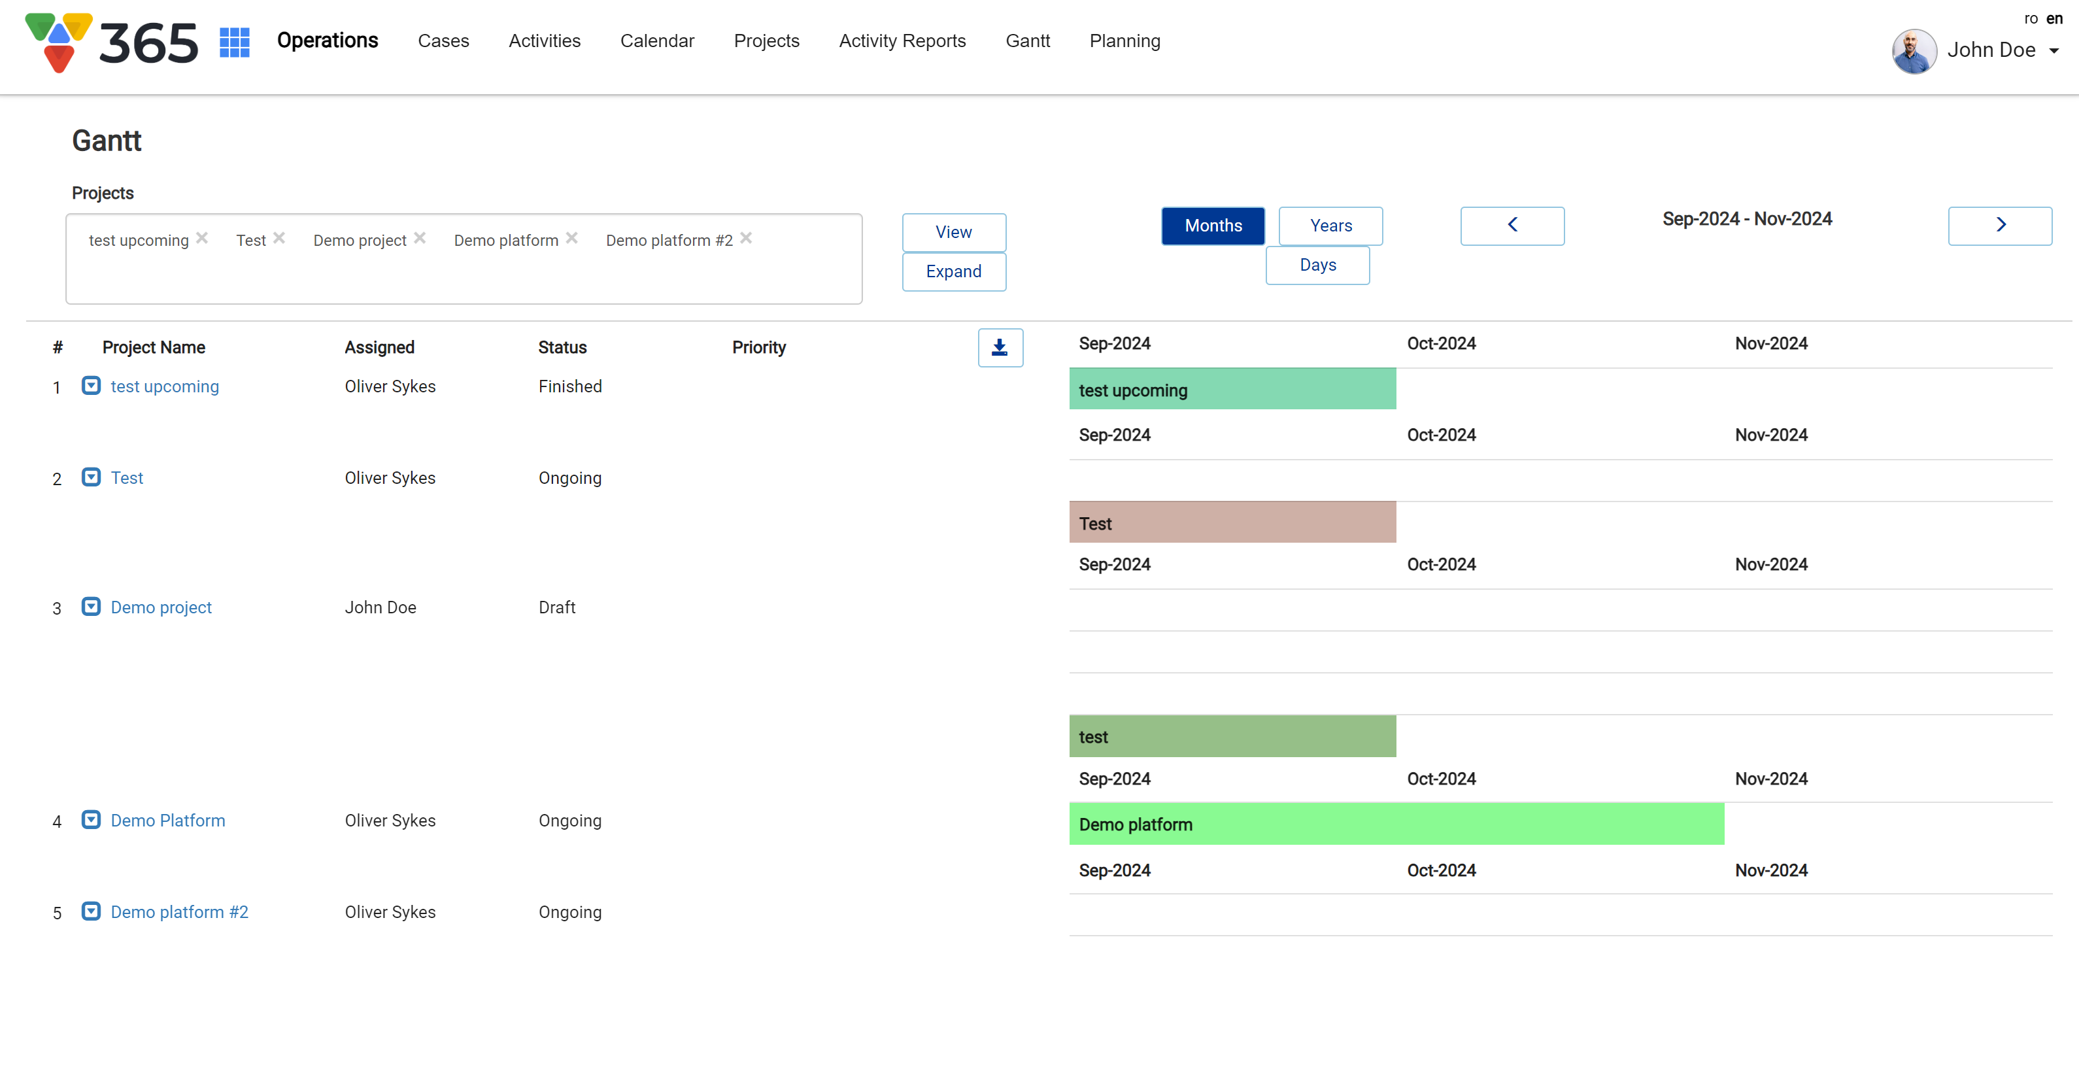The width and height of the screenshot is (2079, 1088).
Task: Switch timeline scale to Years
Action: 1330,226
